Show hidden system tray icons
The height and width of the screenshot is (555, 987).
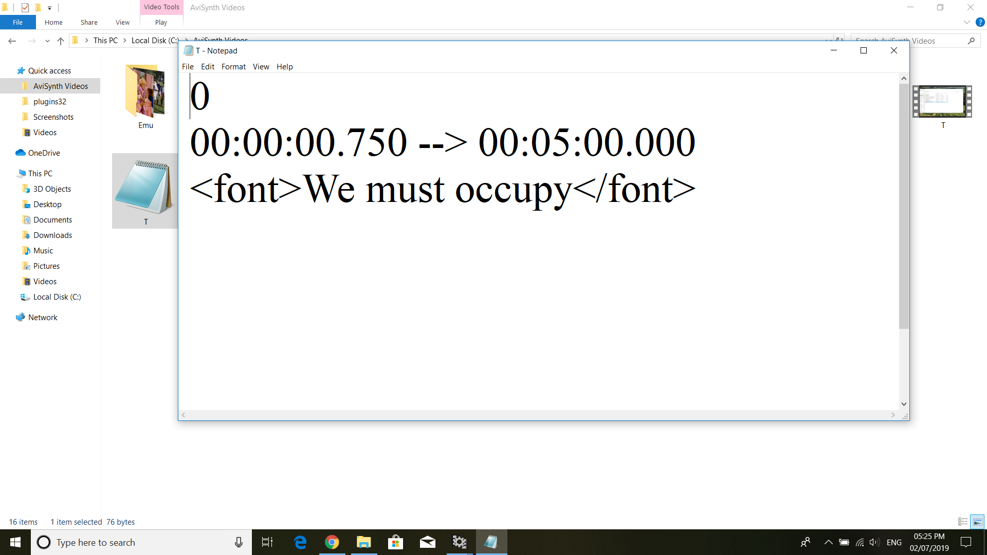(828, 542)
